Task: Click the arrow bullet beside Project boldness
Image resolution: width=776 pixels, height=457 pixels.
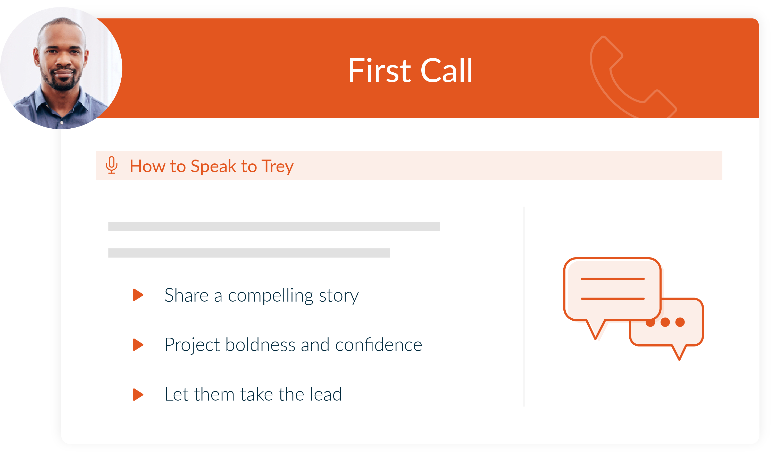Action: [x=138, y=345]
